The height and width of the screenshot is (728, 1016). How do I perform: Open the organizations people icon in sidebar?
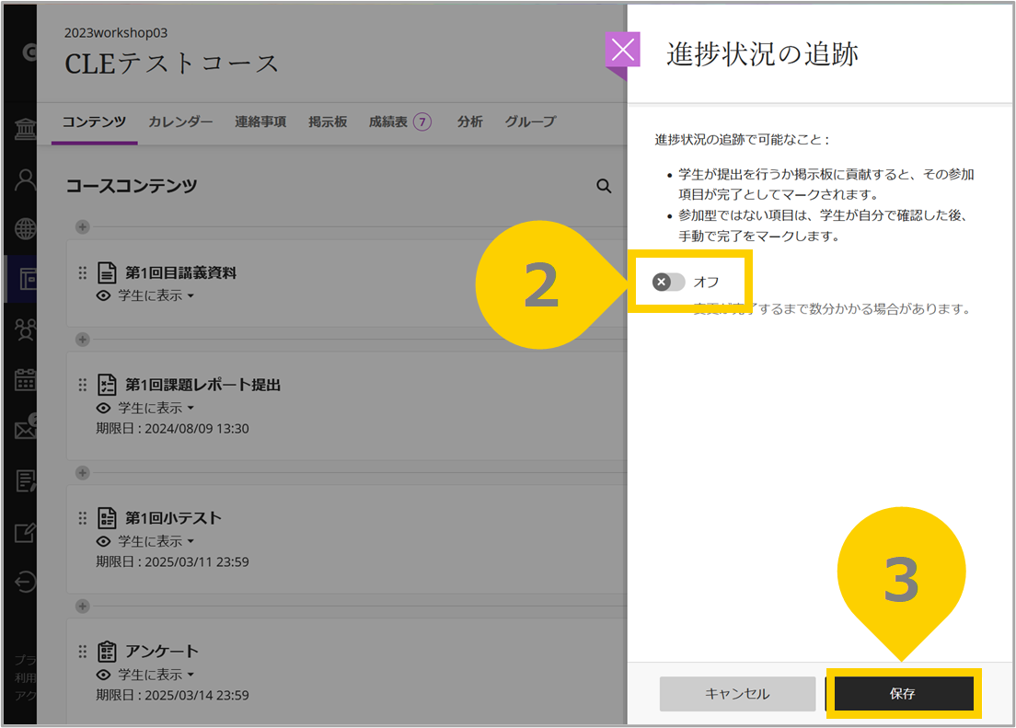coord(25,330)
